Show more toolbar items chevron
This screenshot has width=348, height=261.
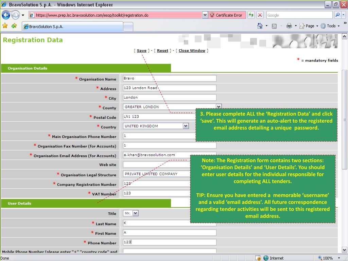pyautogui.click(x=345, y=23)
